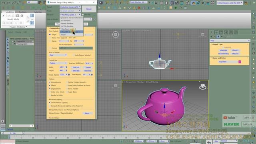Click the time slider showing 0 / 100
This screenshot has width=256, height=144.
pyautogui.click(x=13, y=133)
